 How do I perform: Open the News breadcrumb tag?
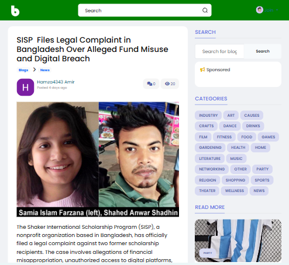[45, 70]
